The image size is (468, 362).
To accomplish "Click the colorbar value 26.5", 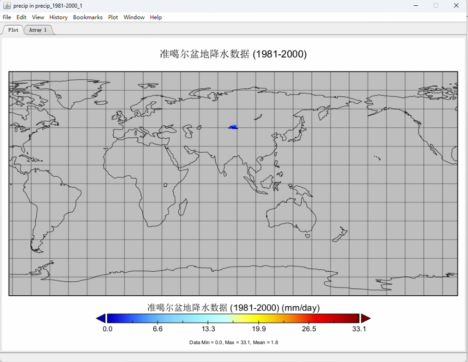I will point(309,329).
